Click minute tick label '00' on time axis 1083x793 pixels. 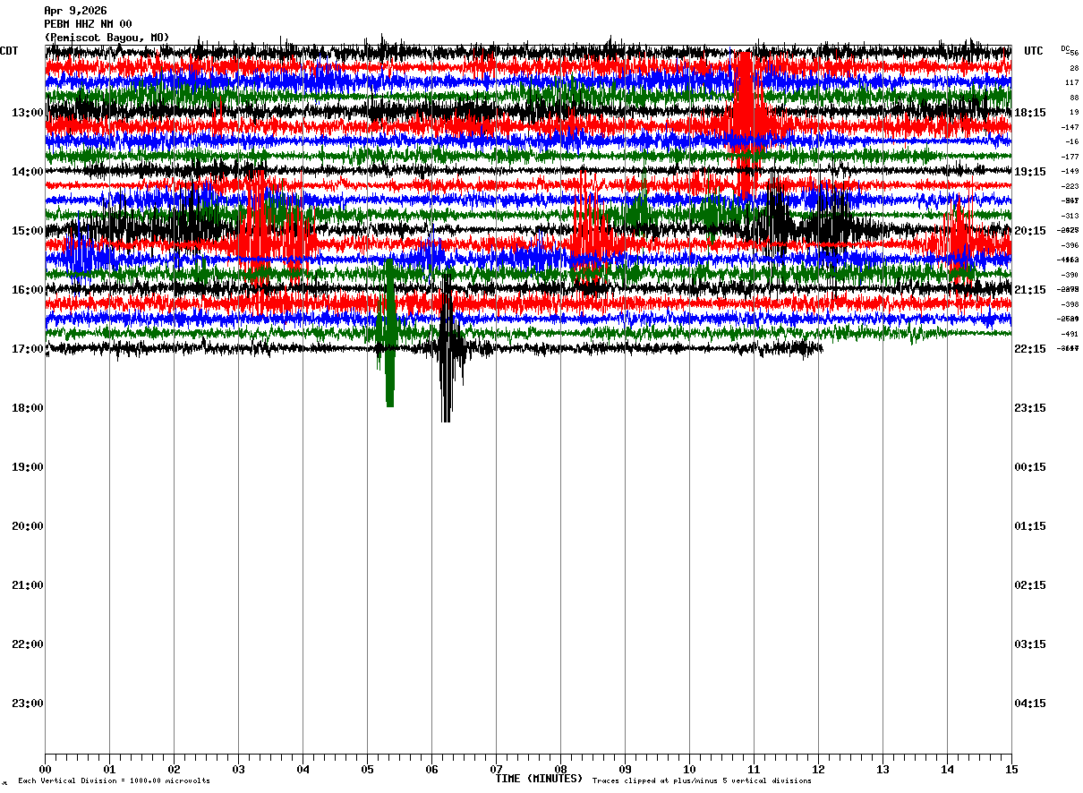pyautogui.click(x=45, y=770)
